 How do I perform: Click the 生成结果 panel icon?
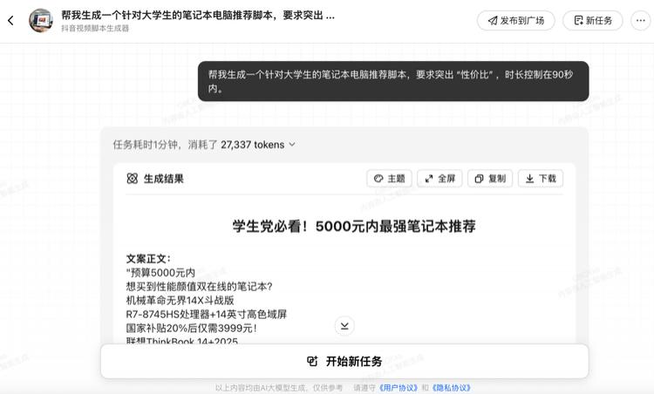click(x=133, y=179)
